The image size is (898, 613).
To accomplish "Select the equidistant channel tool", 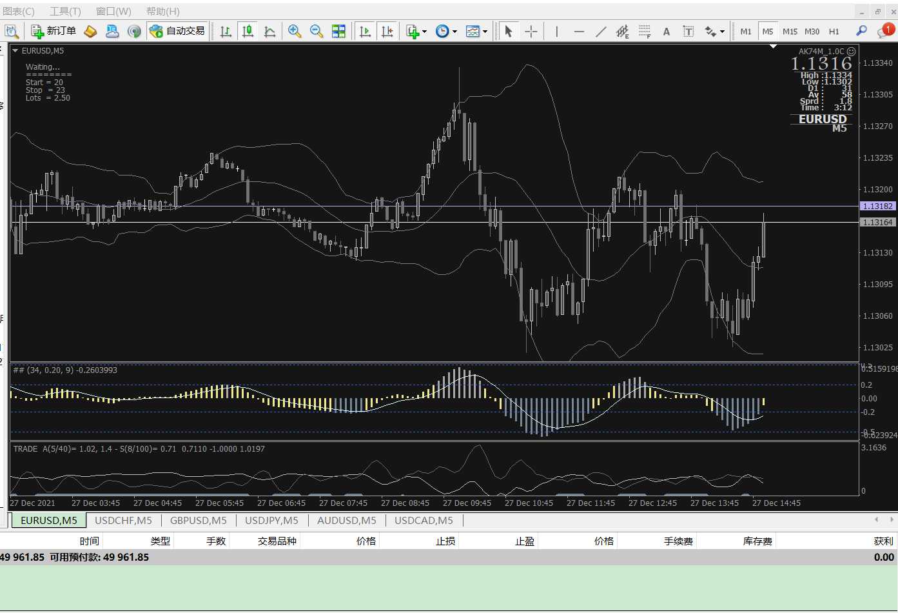I will pos(623,31).
